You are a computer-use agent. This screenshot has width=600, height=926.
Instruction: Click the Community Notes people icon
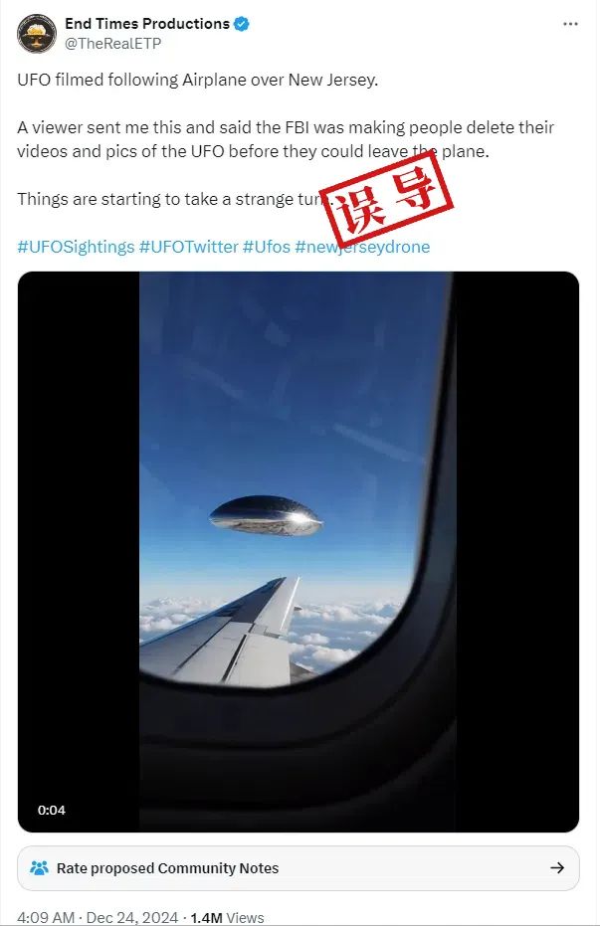coord(40,868)
